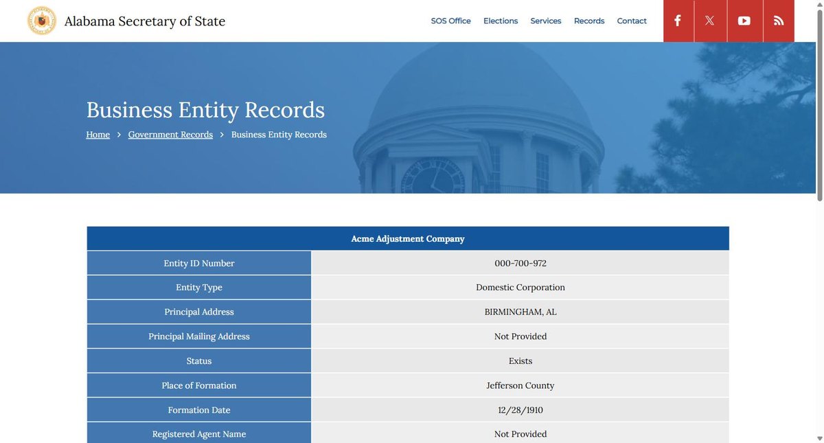Click the entity ID value 000-700-972

(520, 263)
